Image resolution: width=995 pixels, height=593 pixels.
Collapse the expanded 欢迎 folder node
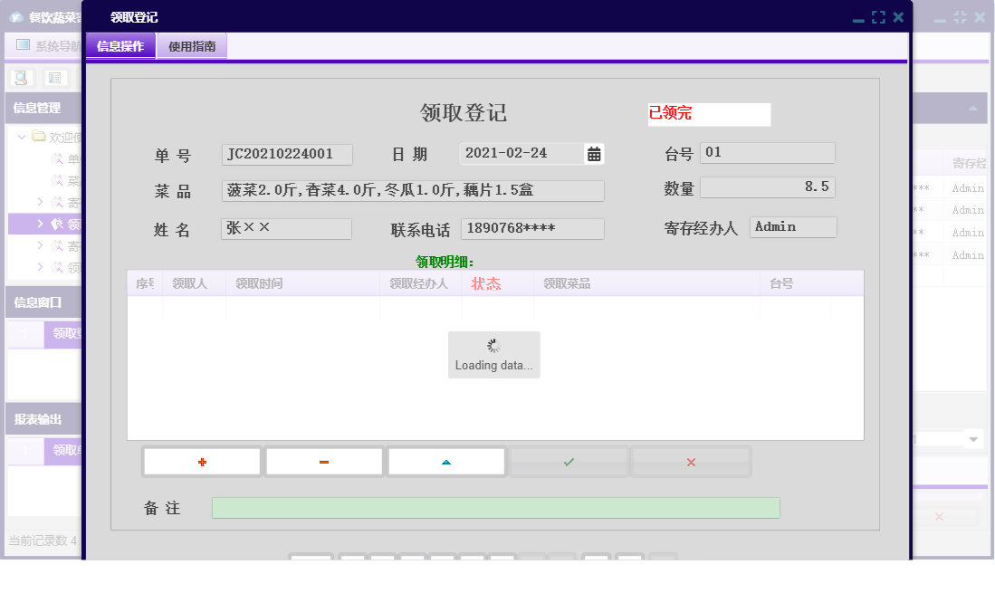pyautogui.click(x=22, y=138)
